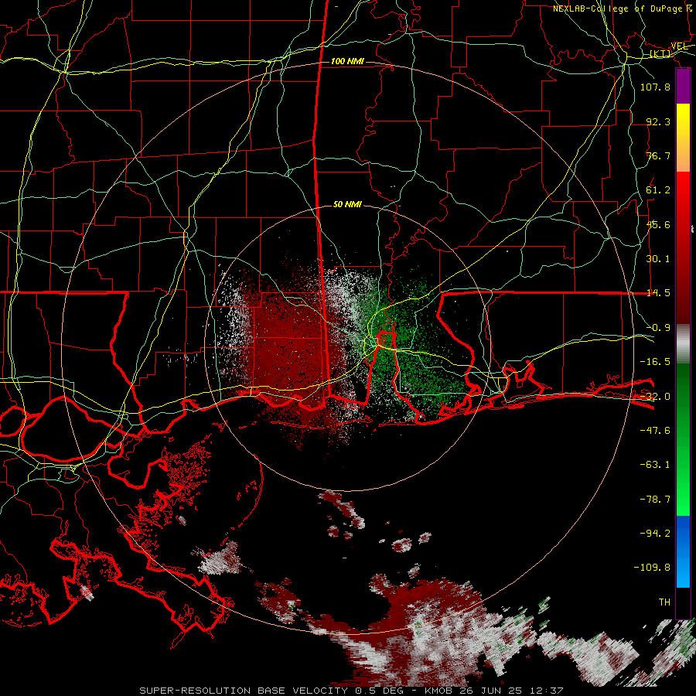Screen dimensions: 696x696
Task: Click the Super-Resolution Base Velocity caption text
Action: tap(352, 691)
